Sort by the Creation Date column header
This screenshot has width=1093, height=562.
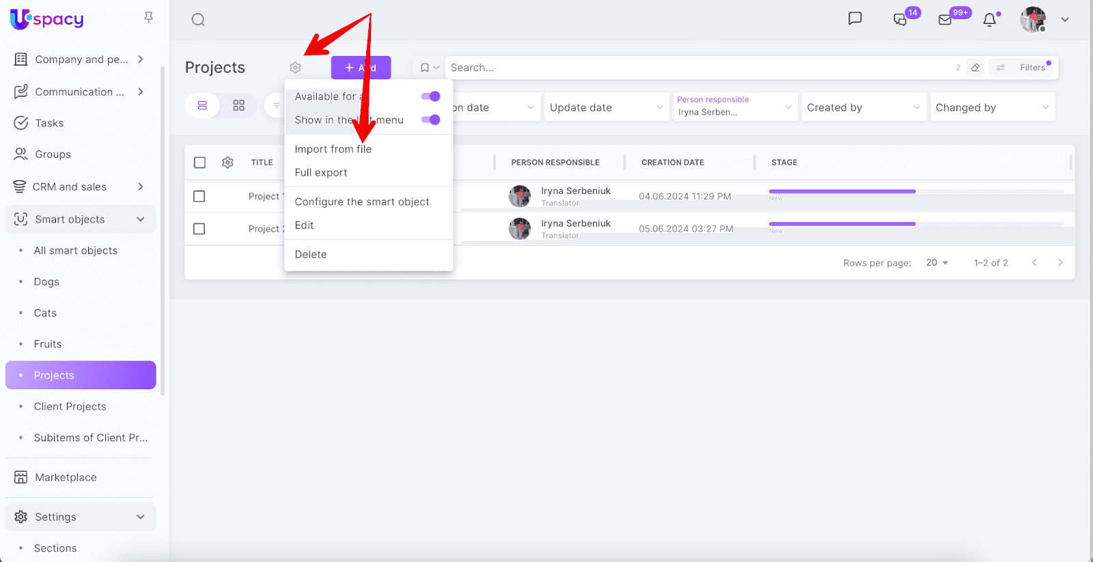673,163
